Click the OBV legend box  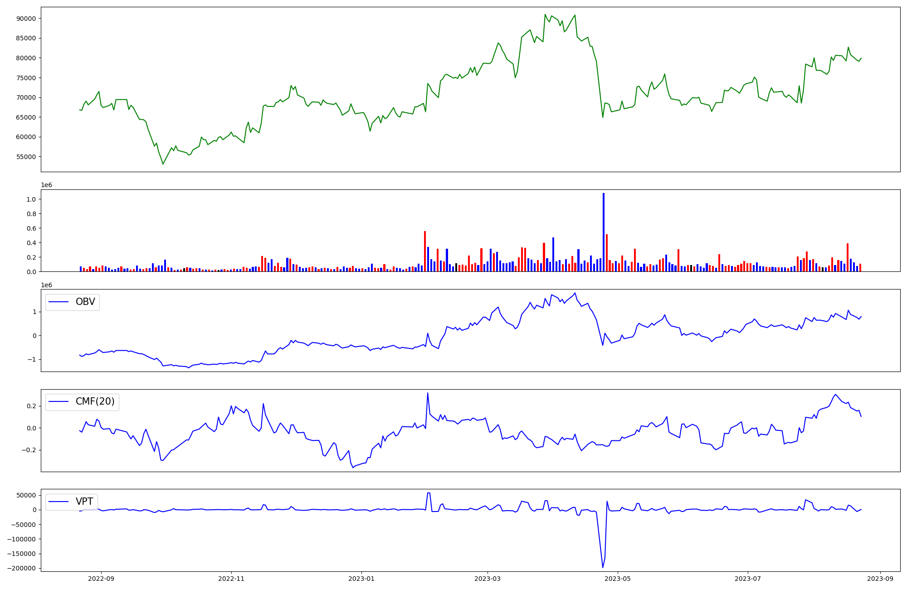click(x=73, y=302)
